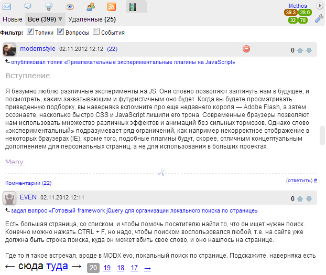
Task: Toggle the Топики filter checkbox
Action: (30, 31)
